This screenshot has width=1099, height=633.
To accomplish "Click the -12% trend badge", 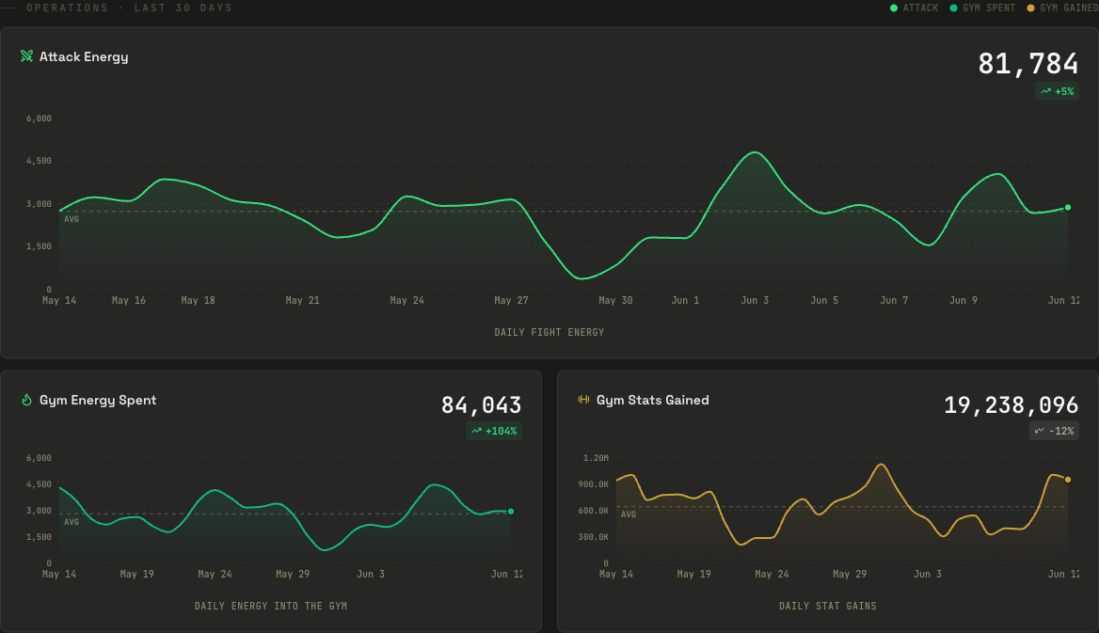I will [1054, 431].
